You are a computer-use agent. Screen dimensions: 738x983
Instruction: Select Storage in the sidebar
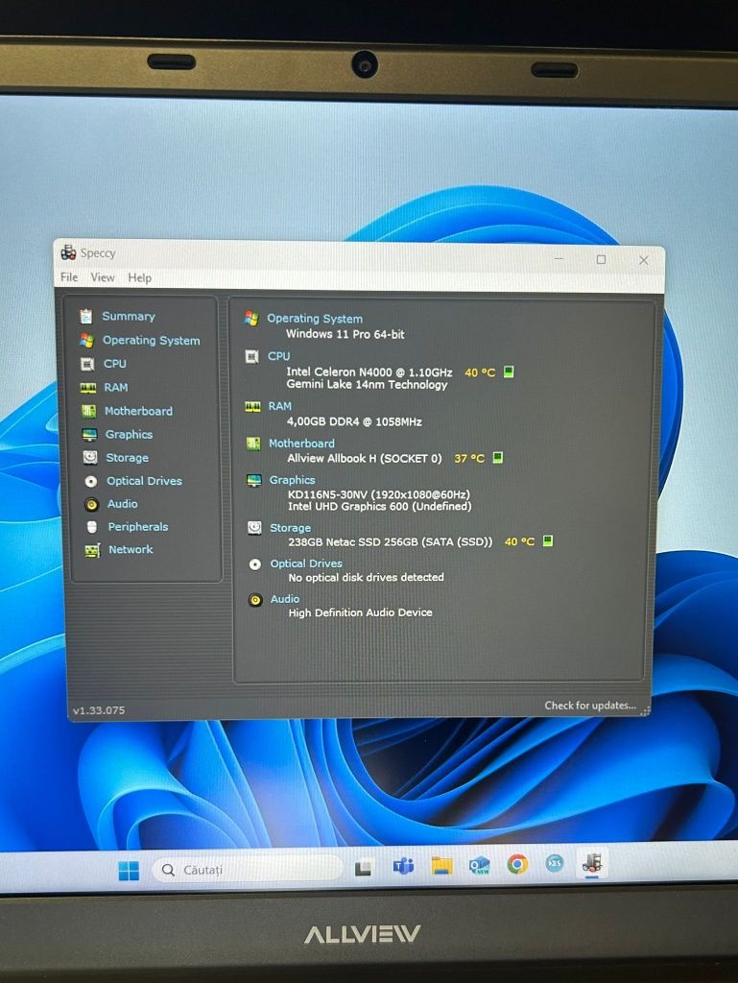(x=128, y=458)
